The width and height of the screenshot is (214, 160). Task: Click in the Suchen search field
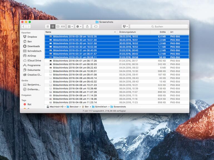click(x=159, y=27)
